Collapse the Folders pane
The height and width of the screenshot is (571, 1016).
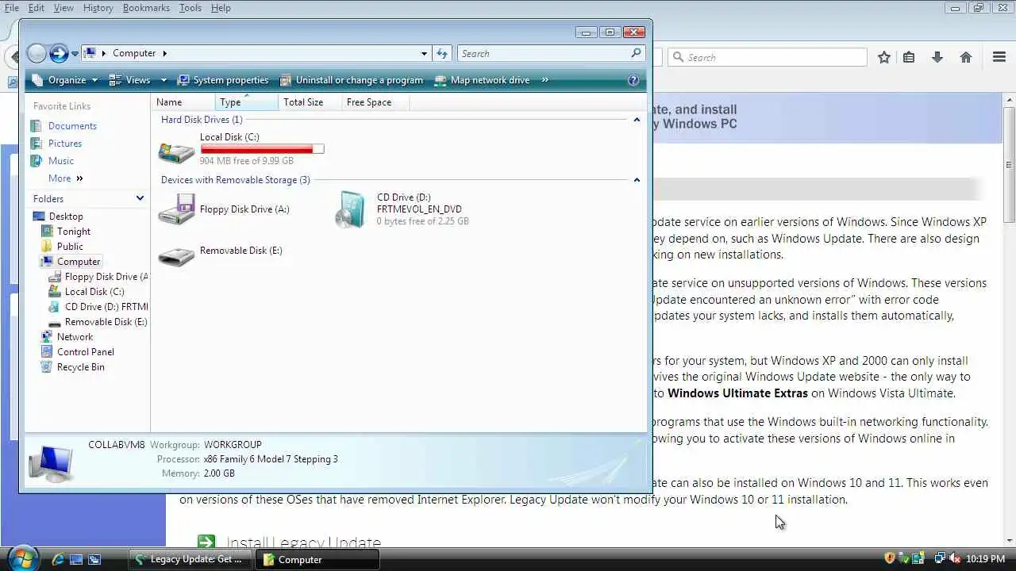(x=140, y=198)
